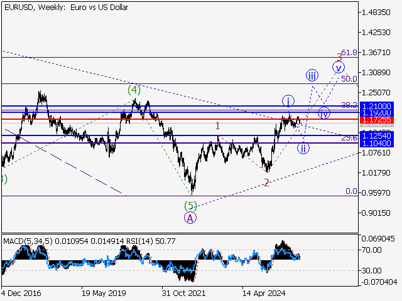Select the circled blue wave i marker

[288, 101]
